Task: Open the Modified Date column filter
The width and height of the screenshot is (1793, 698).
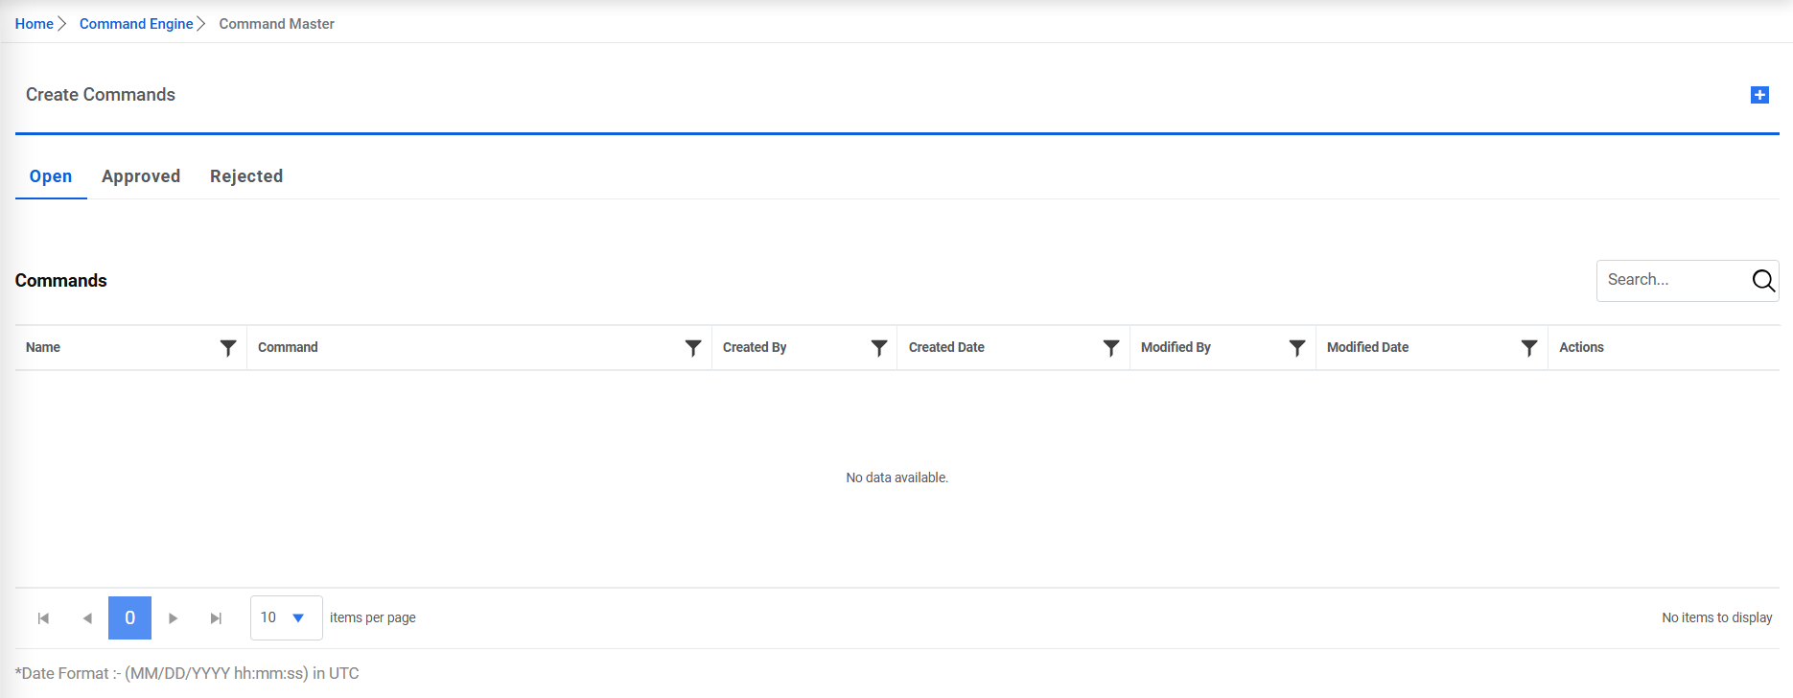Action: (x=1529, y=348)
